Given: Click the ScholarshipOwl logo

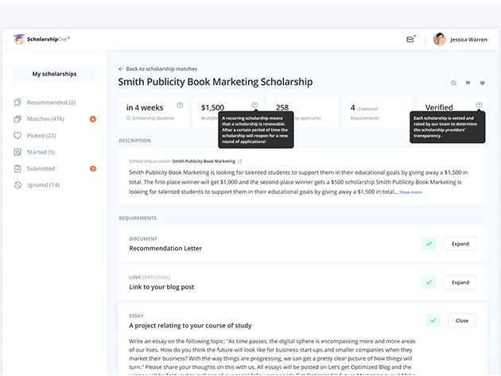Looking at the screenshot, I should (41, 39).
